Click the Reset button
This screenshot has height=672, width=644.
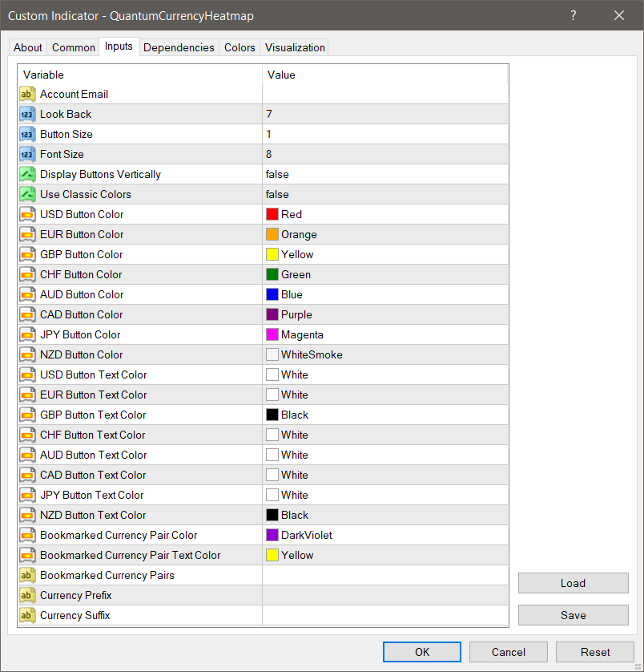[595, 652]
